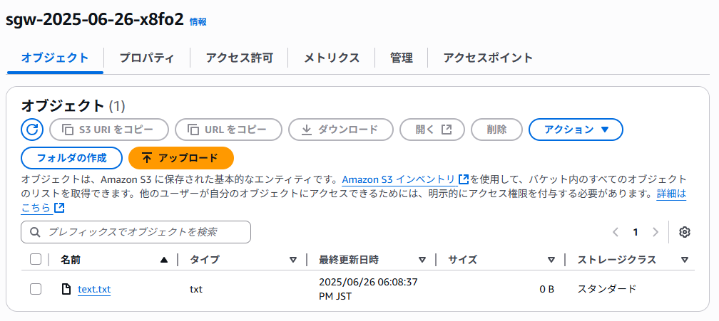719x321 pixels.
Task: Switch to the プロパティ tab
Action: [147, 58]
